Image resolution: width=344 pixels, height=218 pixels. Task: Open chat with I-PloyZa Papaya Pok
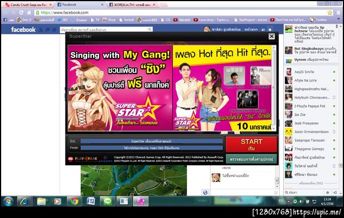(x=310, y=106)
